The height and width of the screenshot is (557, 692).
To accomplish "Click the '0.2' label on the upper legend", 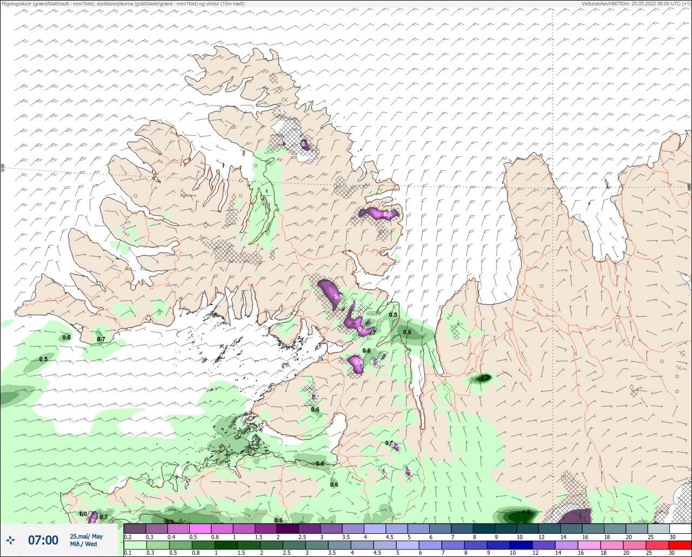I will pos(128,536).
